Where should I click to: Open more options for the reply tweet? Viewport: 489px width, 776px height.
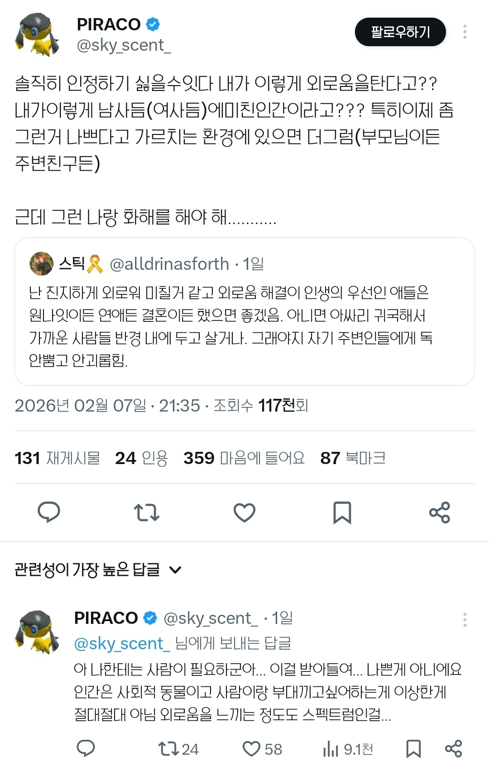tap(465, 619)
